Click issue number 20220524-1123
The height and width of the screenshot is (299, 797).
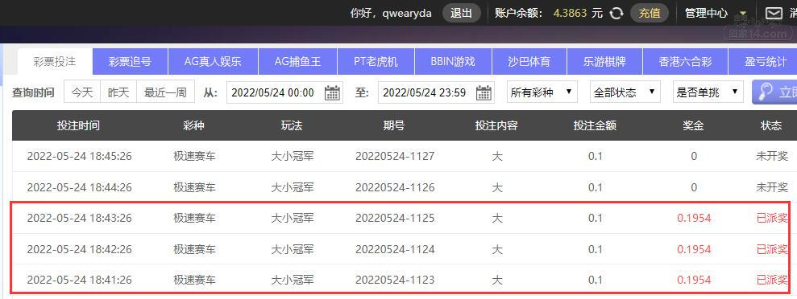[x=395, y=281]
